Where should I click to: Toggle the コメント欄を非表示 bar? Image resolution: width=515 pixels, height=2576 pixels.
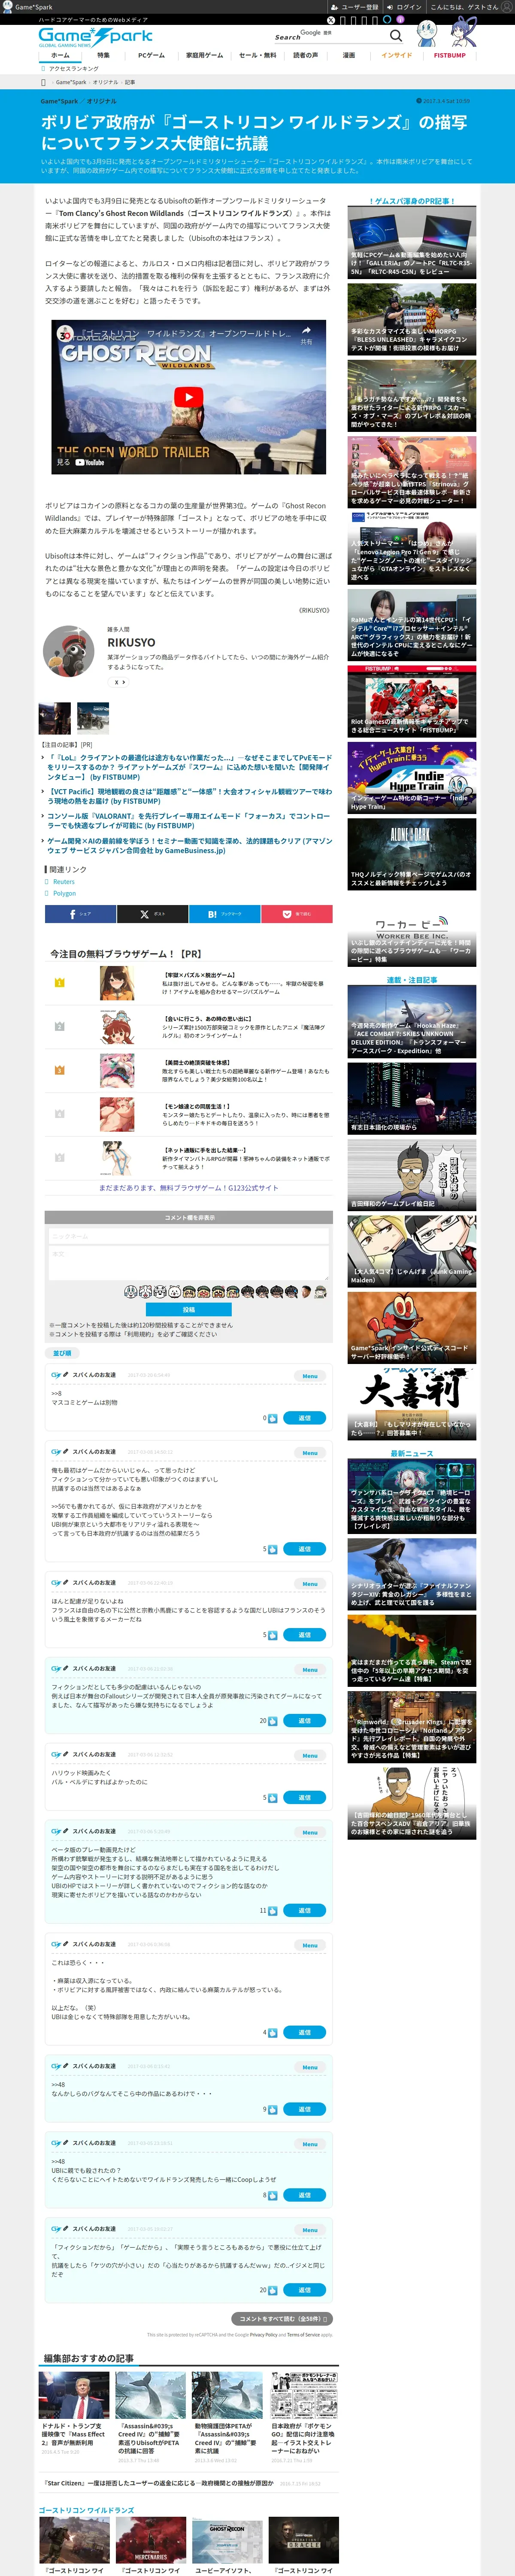189,1217
